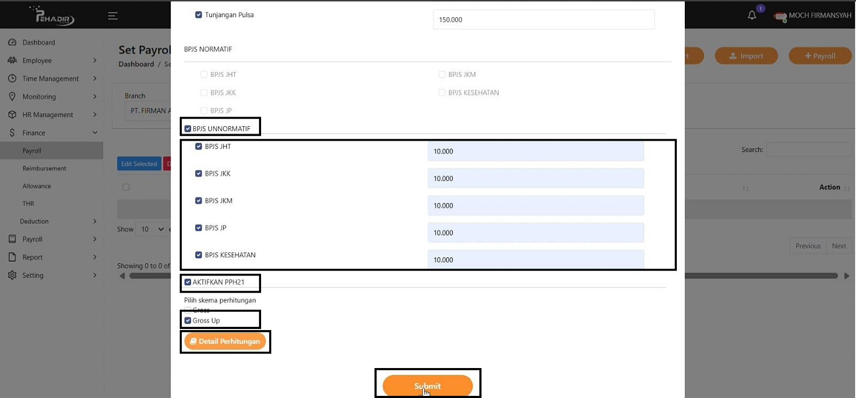Click the Time Management clock icon

point(12,79)
